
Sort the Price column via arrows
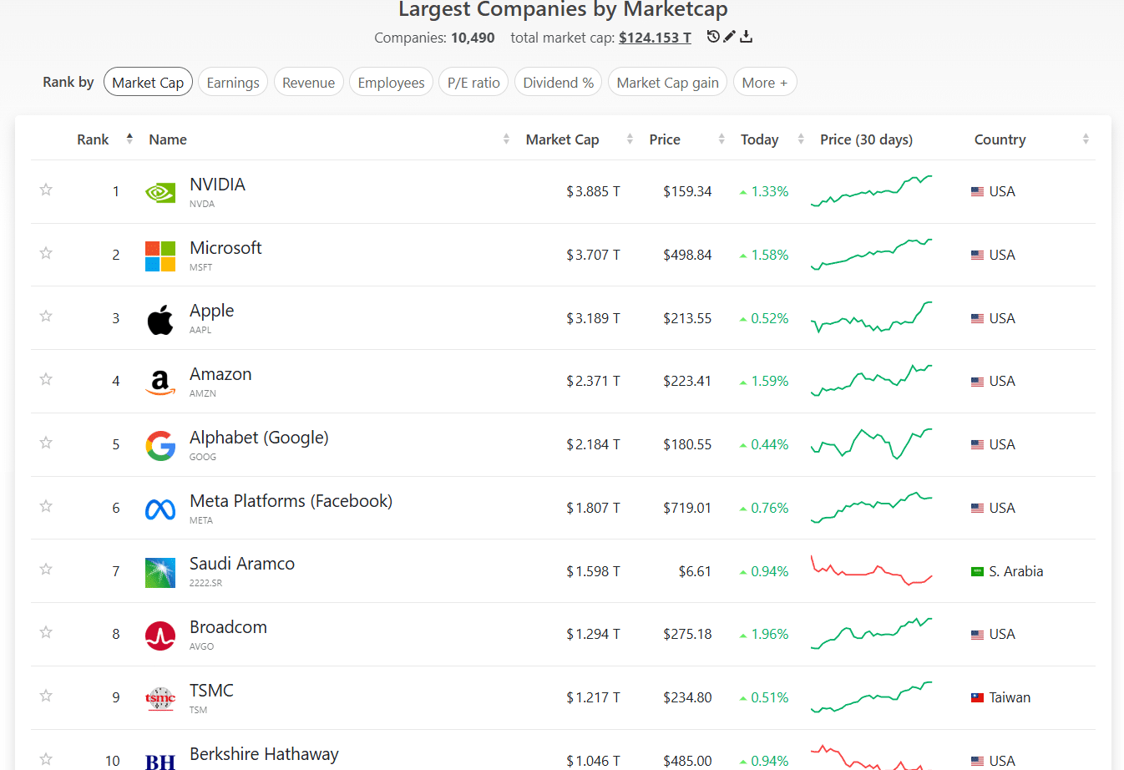tap(721, 139)
